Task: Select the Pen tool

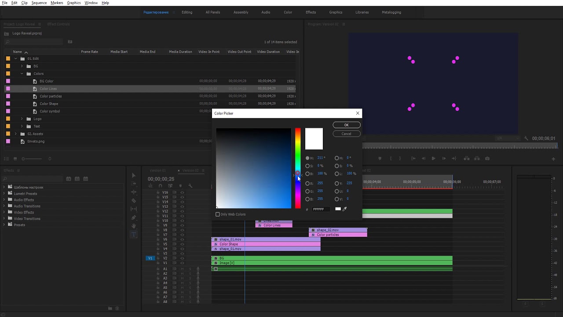Action: pyautogui.click(x=134, y=217)
